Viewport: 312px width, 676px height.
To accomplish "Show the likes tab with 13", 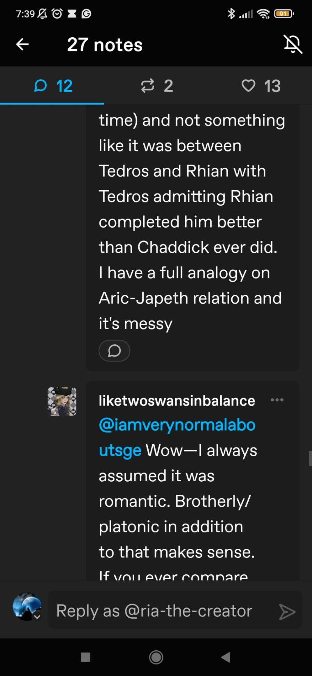I will point(261,86).
